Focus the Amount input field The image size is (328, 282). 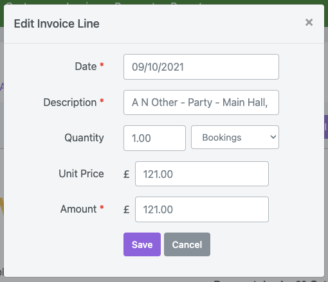(x=202, y=209)
